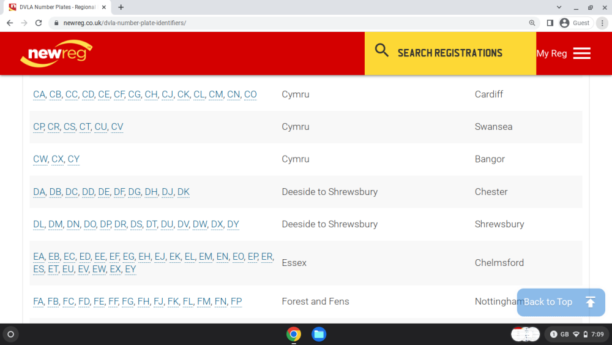Open the EY plate identifier link
Viewport: 612px width, 345px height.
point(130,269)
